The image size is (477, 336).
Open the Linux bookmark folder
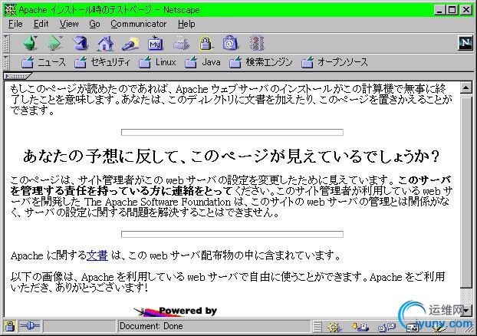[x=157, y=62]
